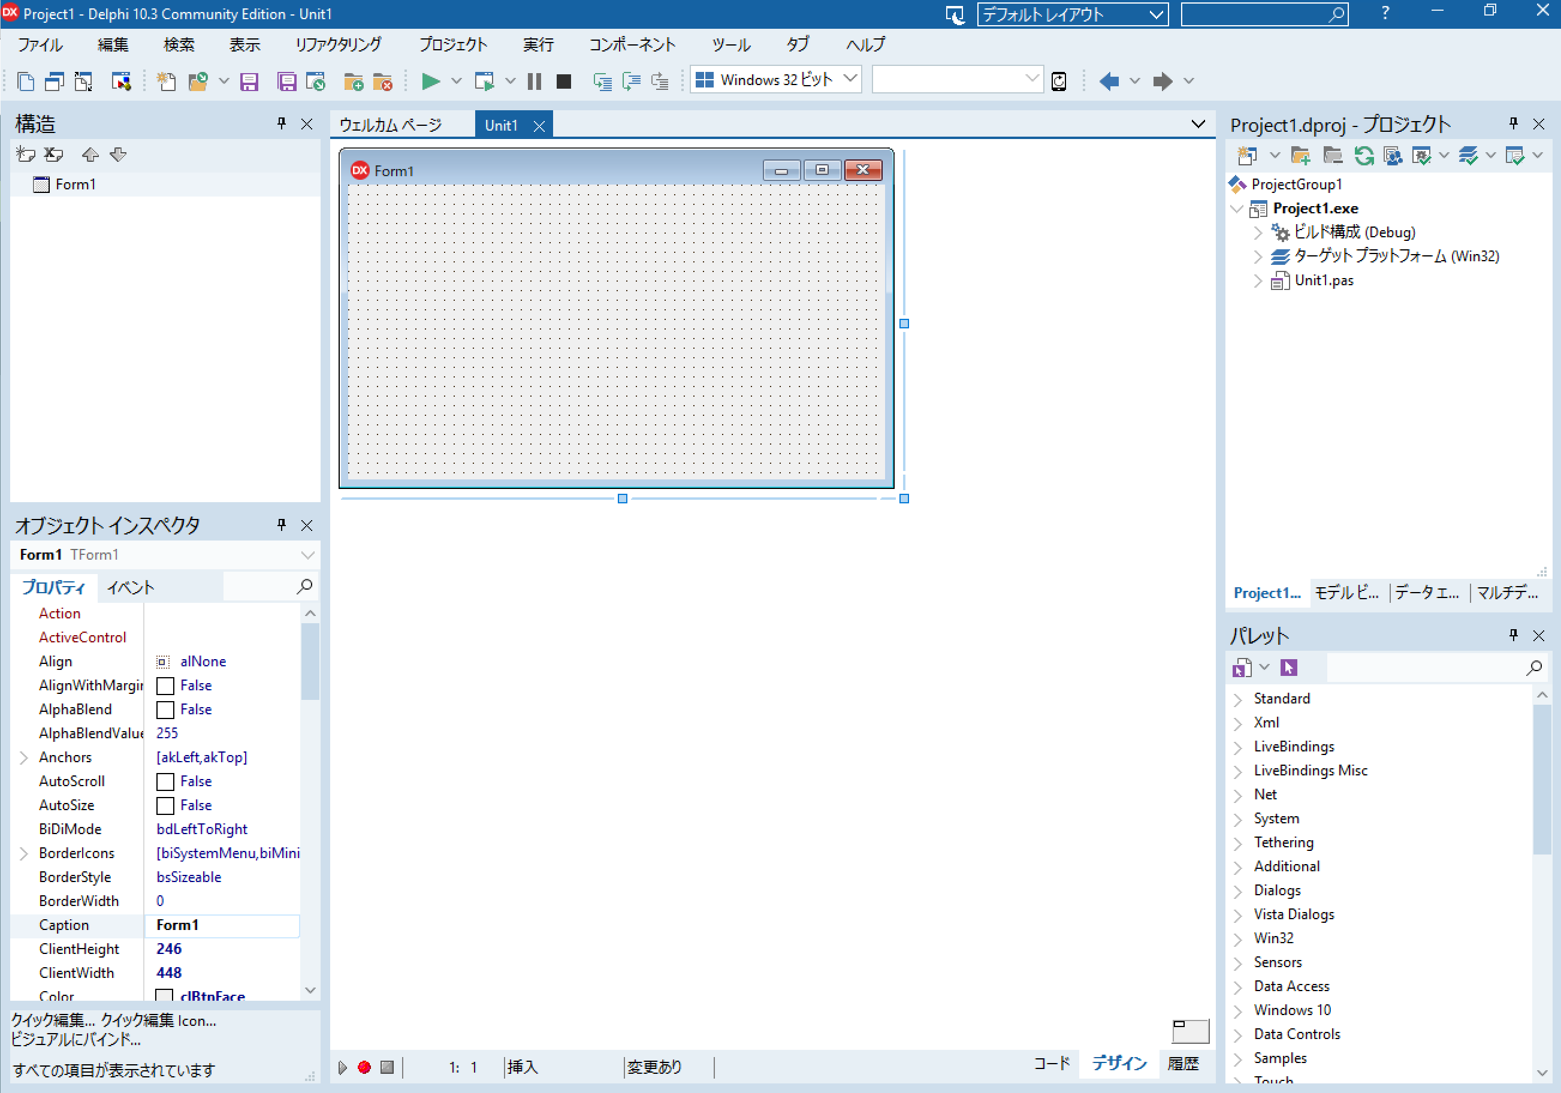Click the green Run button in toolbar

pos(430,81)
